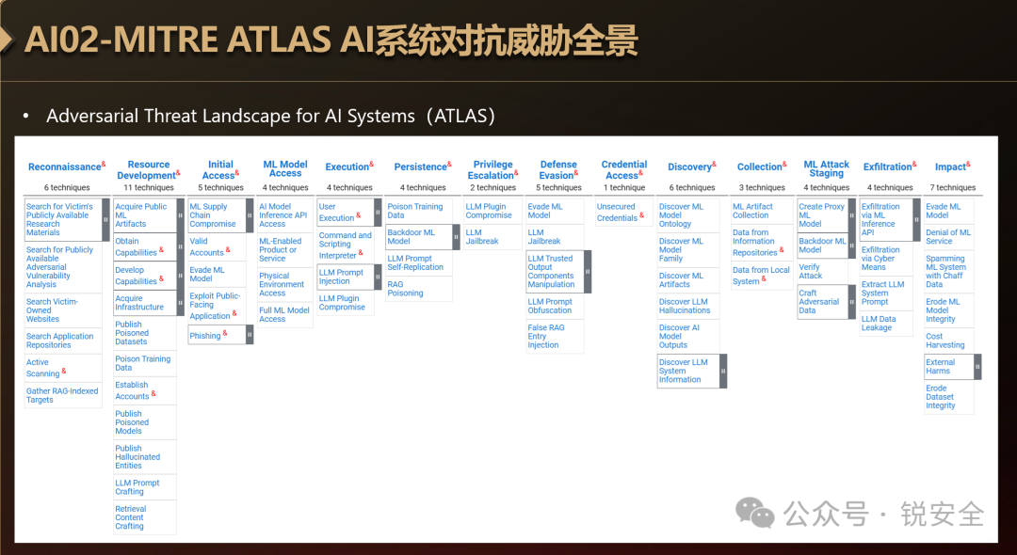Viewport: 1017px width, 555px height.
Task: Expand the ML Supply Chain Compromise sub-techniques handle
Action: [250, 215]
